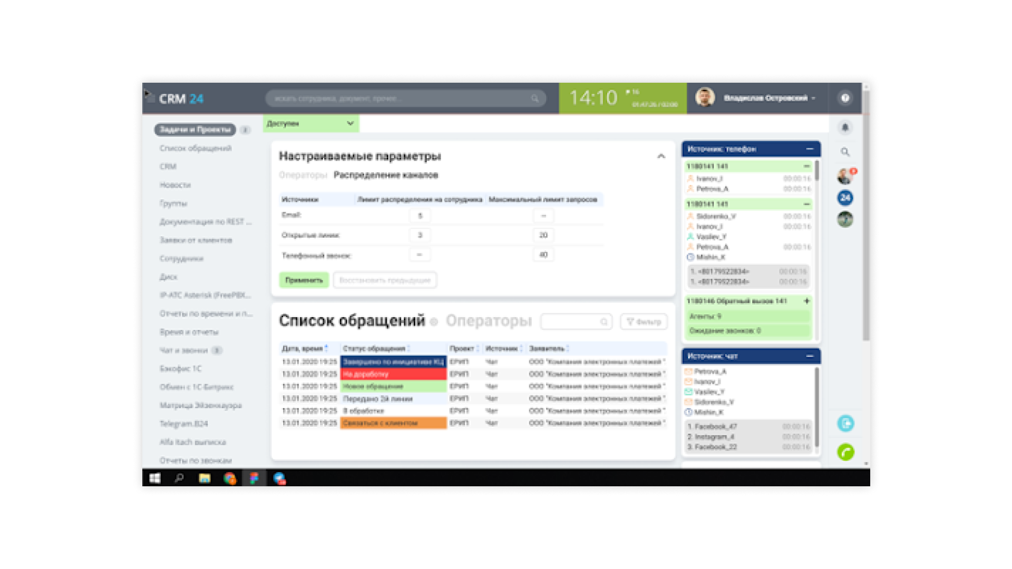Open the Доступен status dropdown
Viewport: 1012px width, 569px height.
310,123
